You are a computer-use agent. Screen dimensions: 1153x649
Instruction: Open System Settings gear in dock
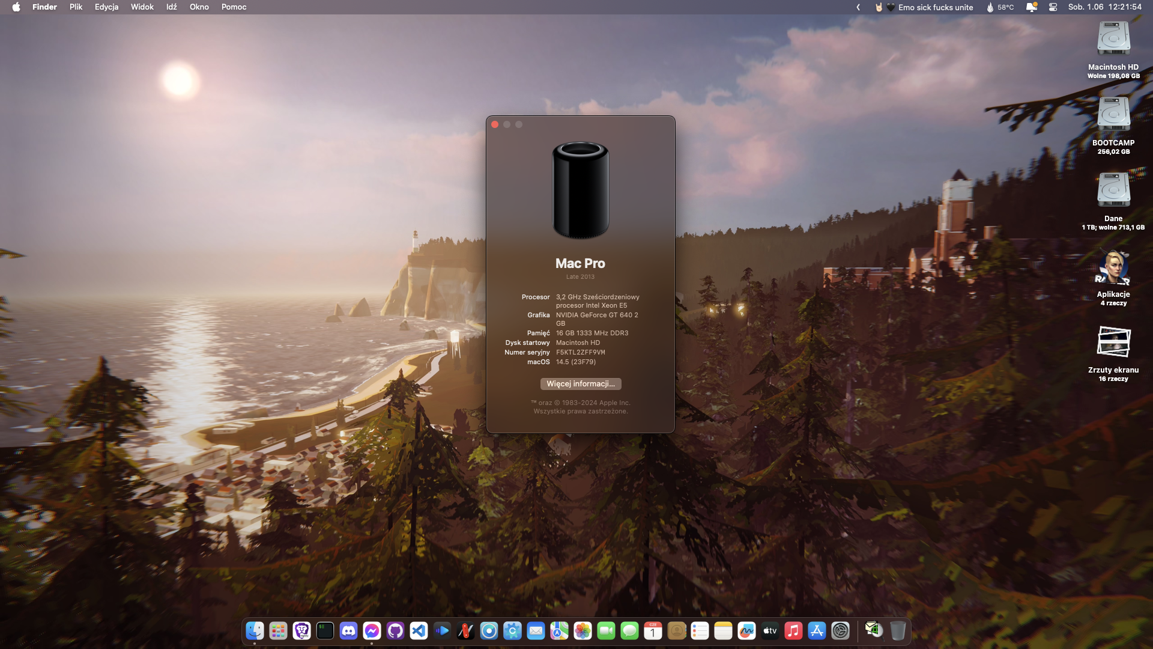point(840,631)
